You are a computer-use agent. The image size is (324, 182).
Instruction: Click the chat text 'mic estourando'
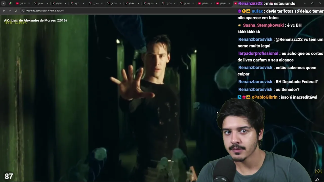[x=280, y=4]
